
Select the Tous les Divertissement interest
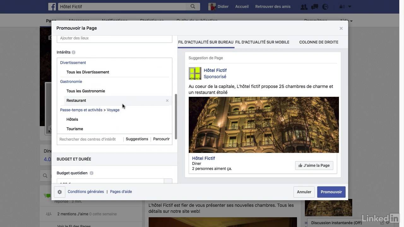pos(88,72)
